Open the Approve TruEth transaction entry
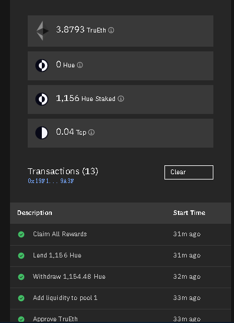Image resolution: width=234 pixels, height=323 pixels. (120, 316)
